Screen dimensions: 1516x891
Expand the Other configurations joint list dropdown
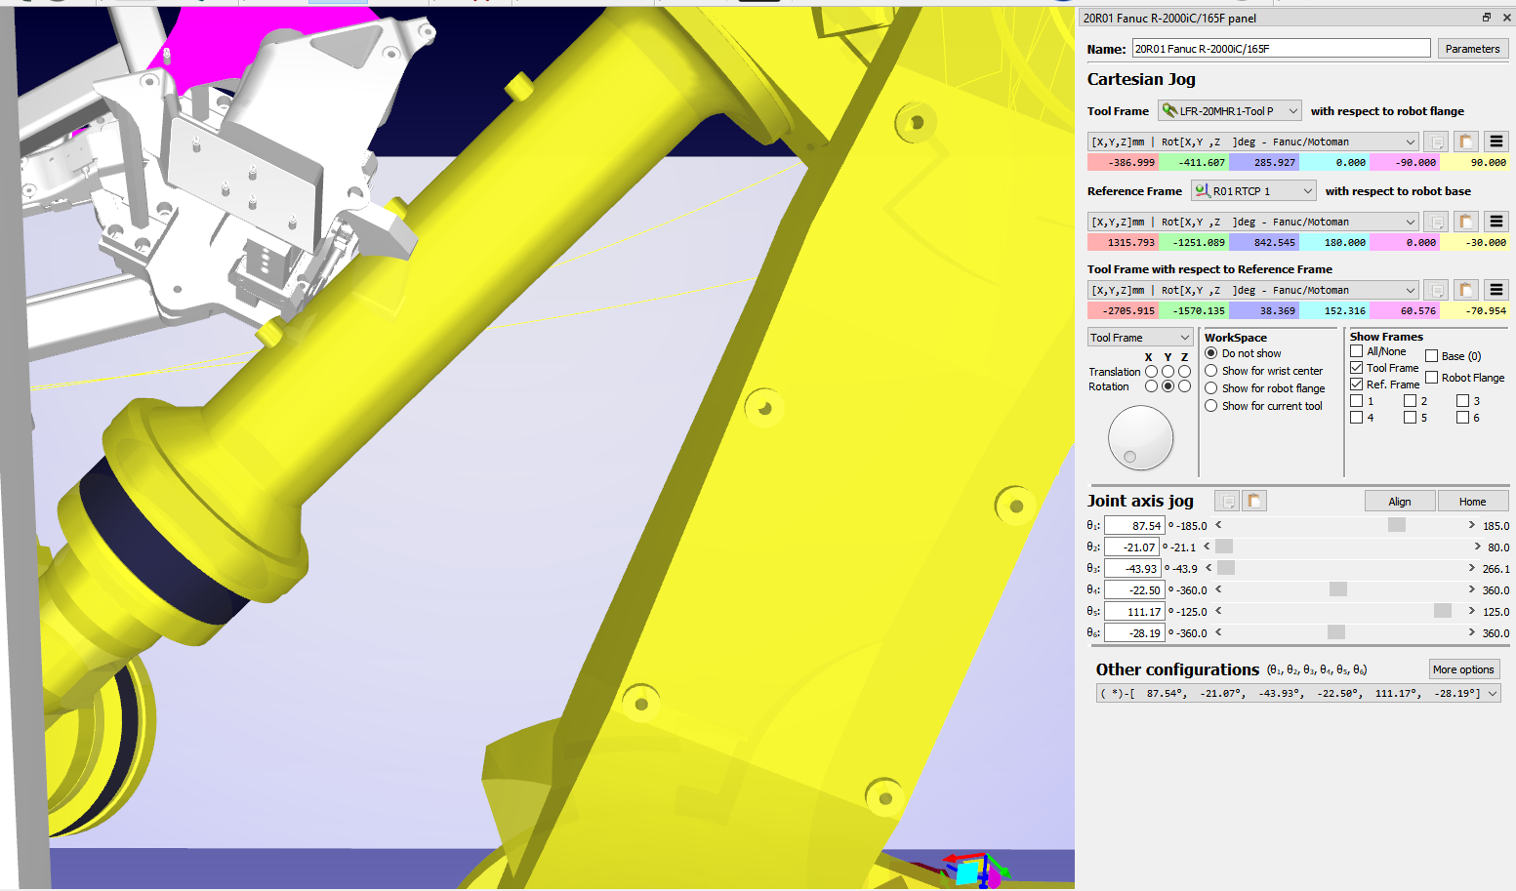[1493, 694]
